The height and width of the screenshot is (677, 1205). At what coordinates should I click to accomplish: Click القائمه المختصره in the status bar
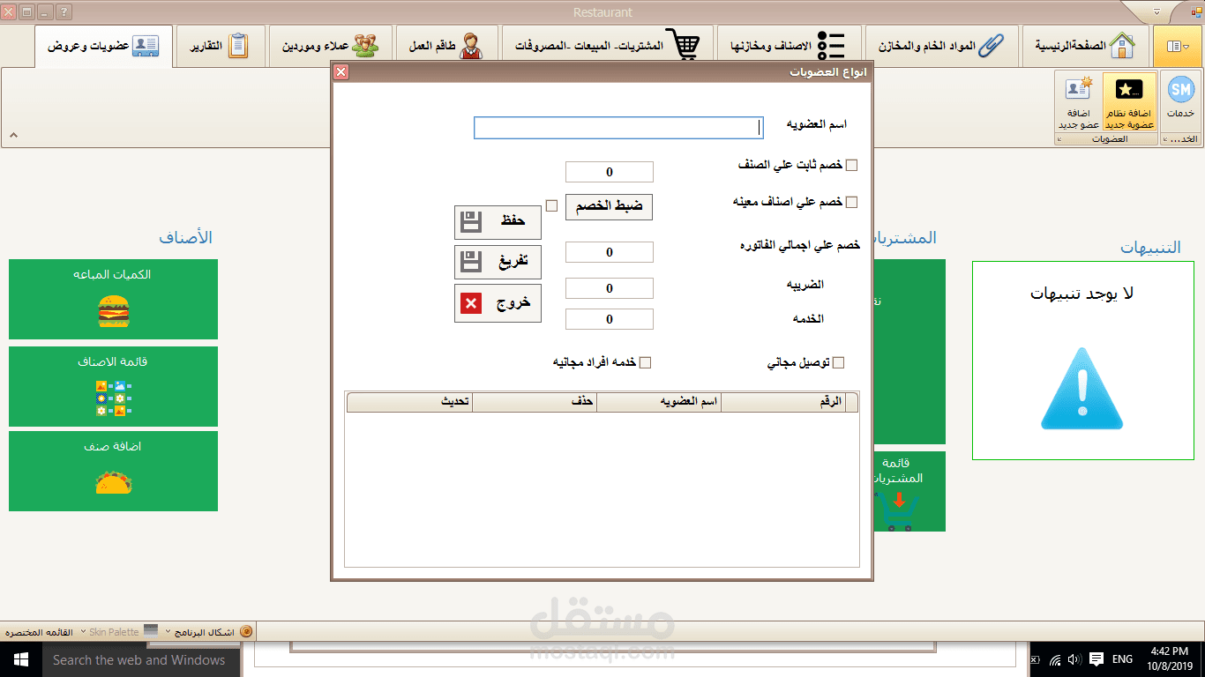coord(40,632)
